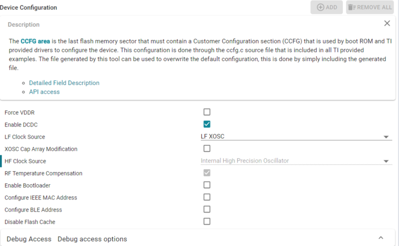399x246 pixels.
Task: Enable Configure IEEE MAC Address checkbox
Action: 207,197
